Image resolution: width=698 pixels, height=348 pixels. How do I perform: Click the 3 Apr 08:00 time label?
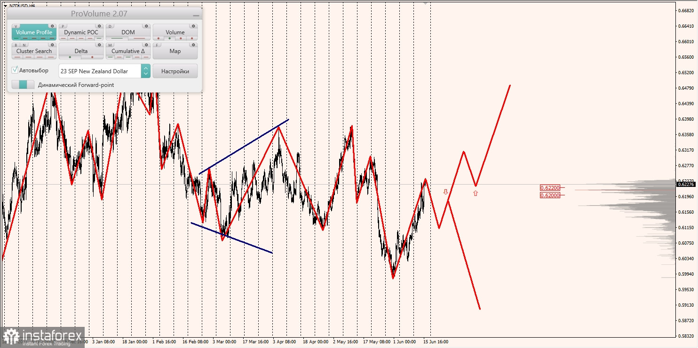(284, 342)
